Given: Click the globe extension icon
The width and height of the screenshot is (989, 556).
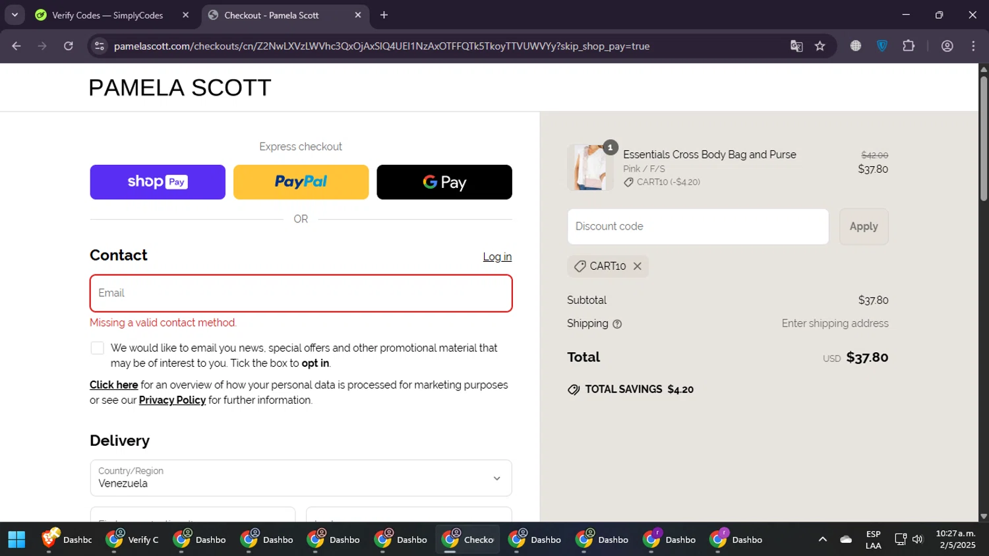Looking at the screenshot, I should (x=856, y=46).
